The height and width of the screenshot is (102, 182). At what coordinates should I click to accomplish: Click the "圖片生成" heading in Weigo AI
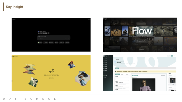(119, 63)
